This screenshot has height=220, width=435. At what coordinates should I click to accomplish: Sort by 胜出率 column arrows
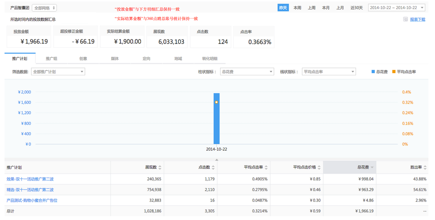pyautogui.click(x=425, y=167)
